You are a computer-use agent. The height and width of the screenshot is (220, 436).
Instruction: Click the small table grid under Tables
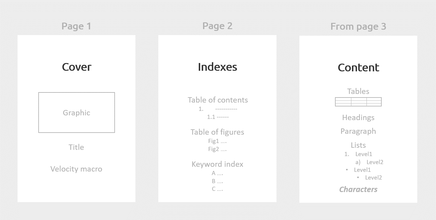[358, 102]
